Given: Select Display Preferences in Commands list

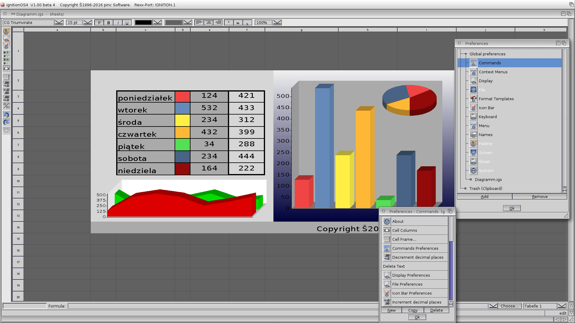Looking at the screenshot, I should pyautogui.click(x=415, y=275).
